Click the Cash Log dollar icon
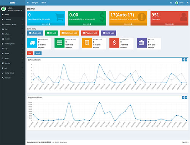 [114, 43]
